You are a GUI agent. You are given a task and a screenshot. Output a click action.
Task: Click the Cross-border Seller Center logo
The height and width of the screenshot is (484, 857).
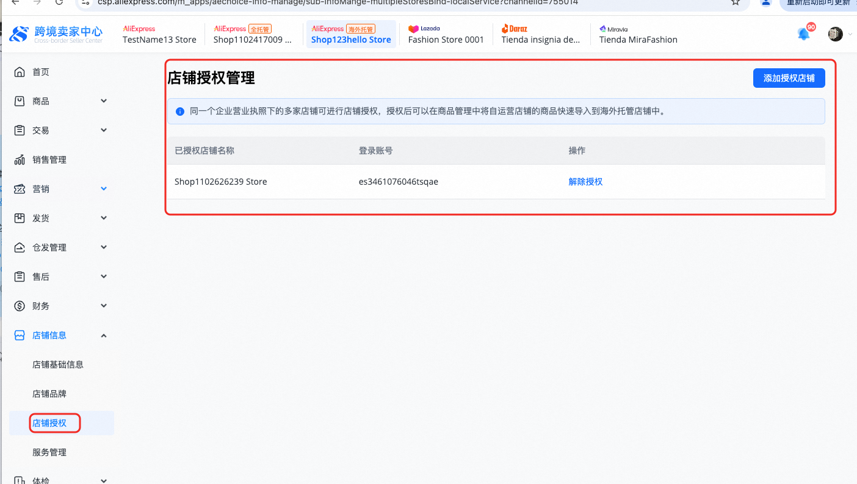[x=56, y=34]
